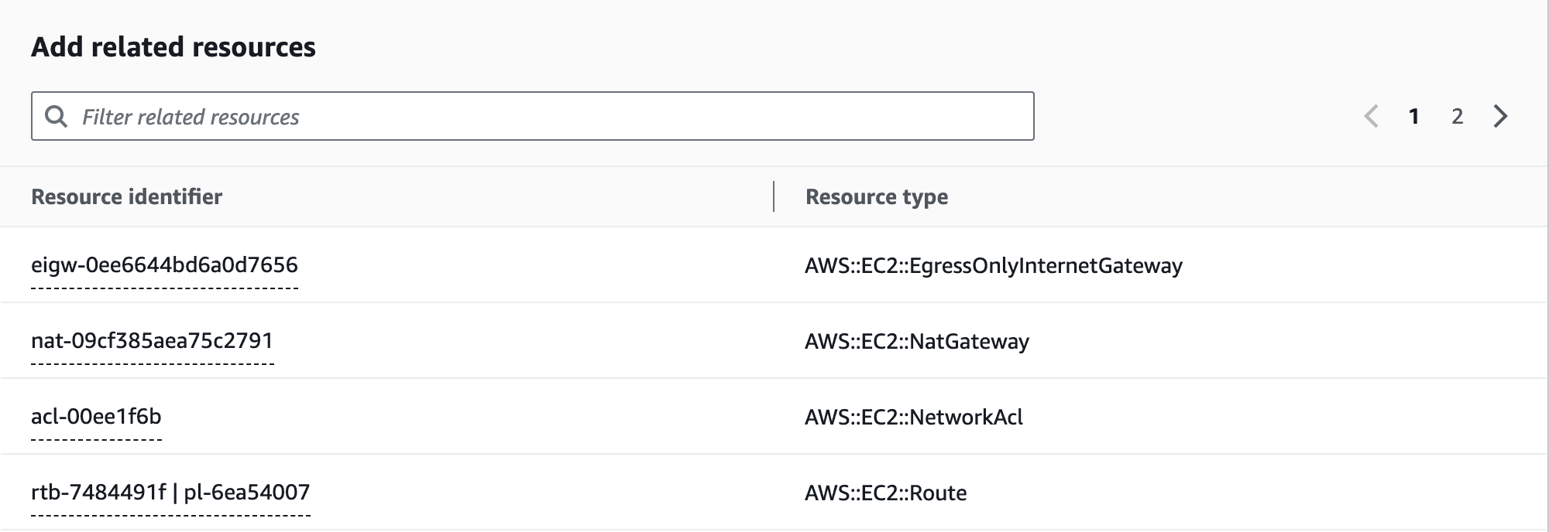Select the AWS::EC2::Route type cell
Image resolution: width=1549 pixels, height=532 pixels.
pyautogui.click(x=886, y=493)
